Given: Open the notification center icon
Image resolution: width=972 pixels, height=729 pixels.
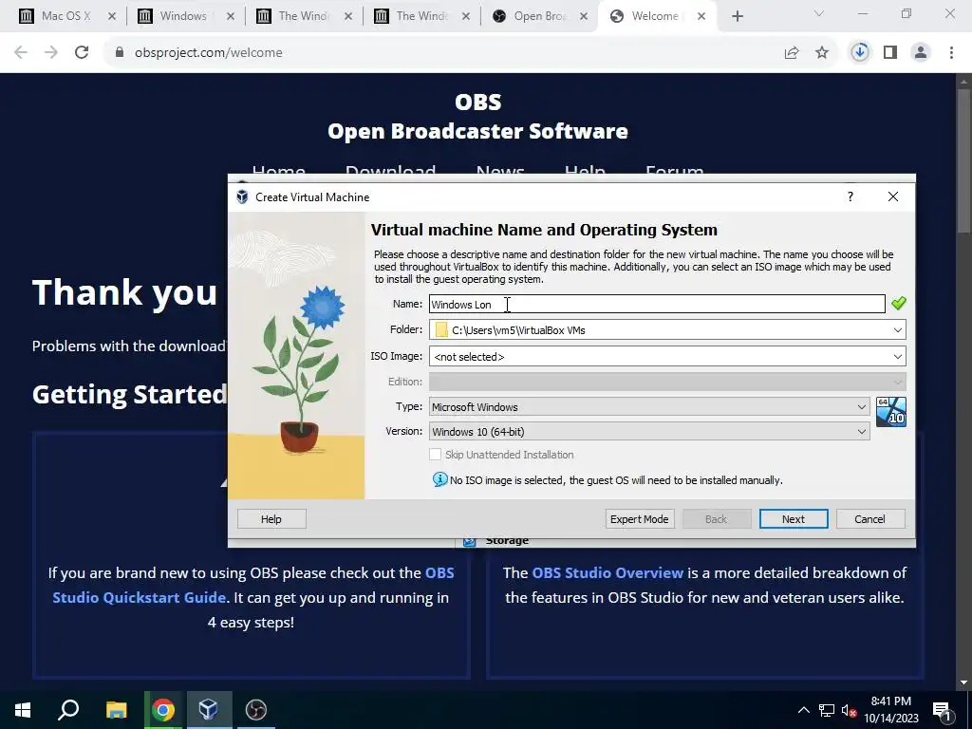Looking at the screenshot, I should tap(943, 710).
